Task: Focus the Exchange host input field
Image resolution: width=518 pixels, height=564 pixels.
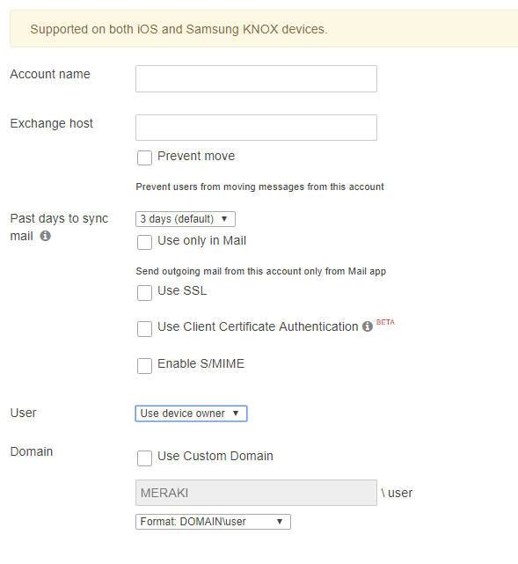Action: click(x=256, y=128)
